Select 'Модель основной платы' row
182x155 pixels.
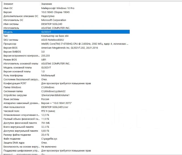(x=66, y=68)
